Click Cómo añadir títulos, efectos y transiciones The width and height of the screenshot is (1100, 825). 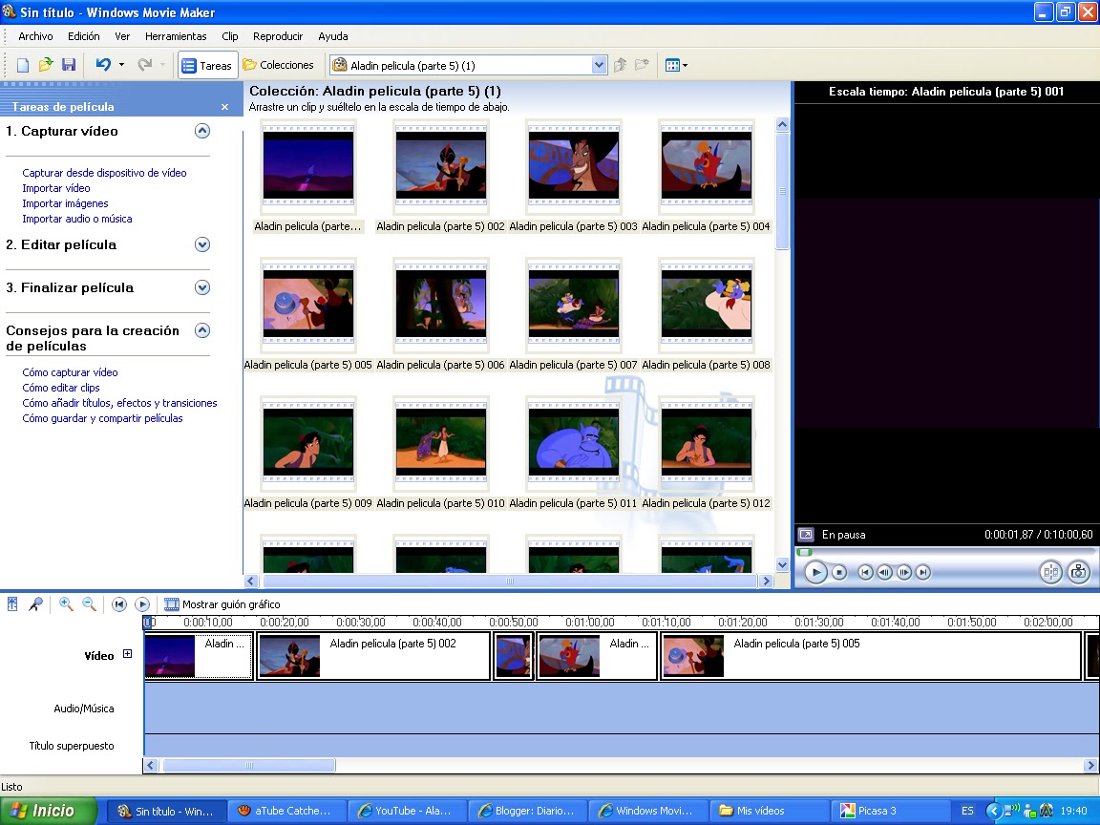[120, 403]
